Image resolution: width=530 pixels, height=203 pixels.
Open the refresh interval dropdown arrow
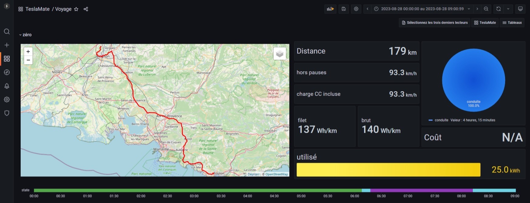tap(508, 9)
